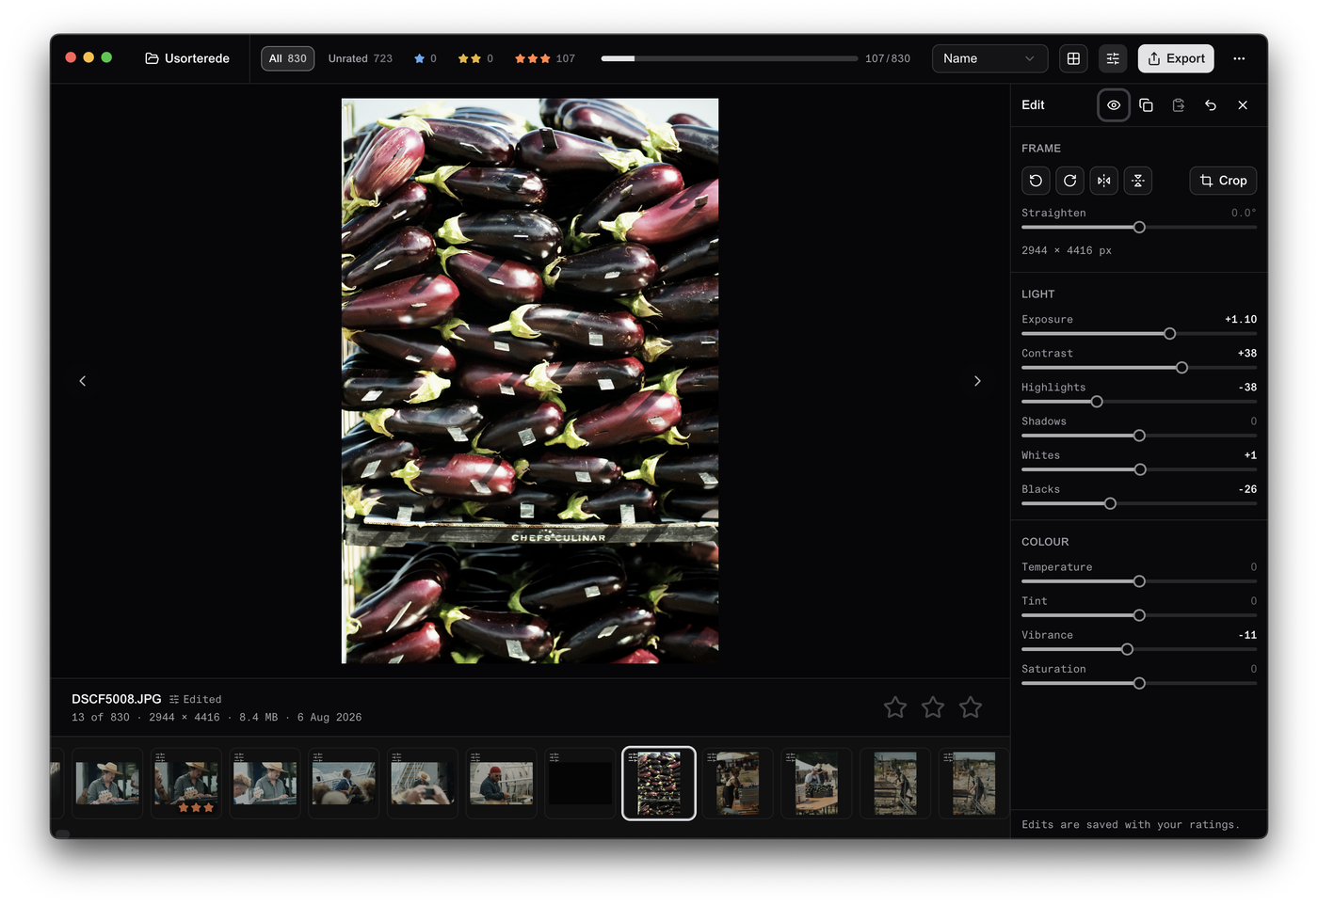Filter by Unrated 723 photos
Viewport: 1318px width, 905px height.
tap(360, 58)
